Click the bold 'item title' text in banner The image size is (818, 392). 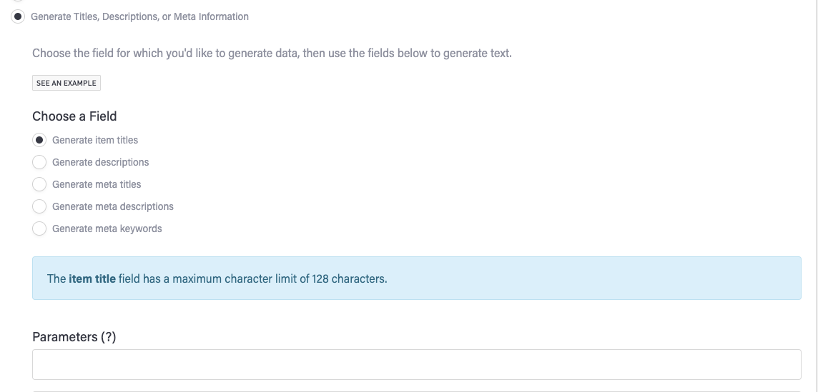(x=92, y=278)
